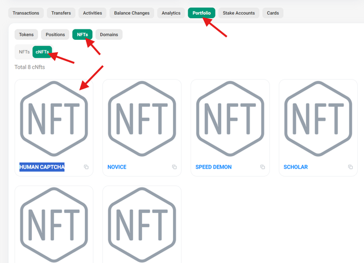Click the NFT image below HUMAN CAPTCHA card
This screenshot has width=364, height=263.
tap(54, 225)
